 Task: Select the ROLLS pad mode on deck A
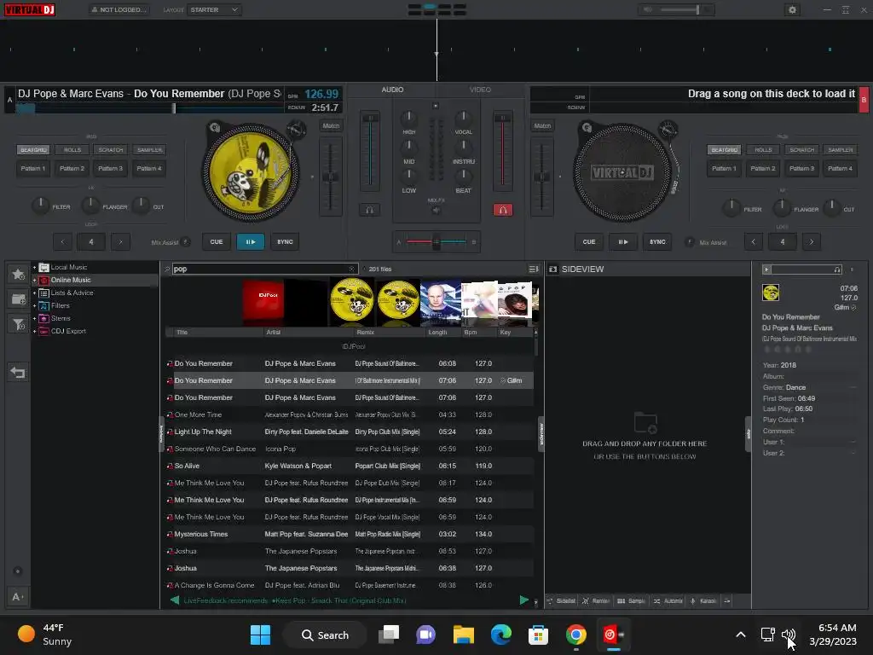pyautogui.click(x=72, y=150)
